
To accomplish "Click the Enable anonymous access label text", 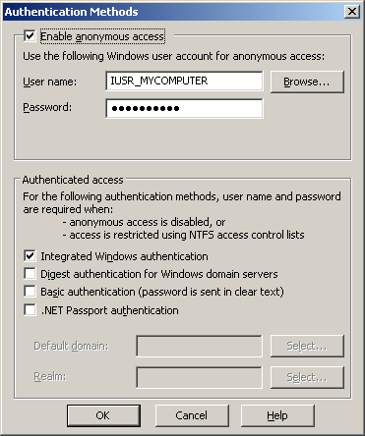I will click(x=102, y=36).
